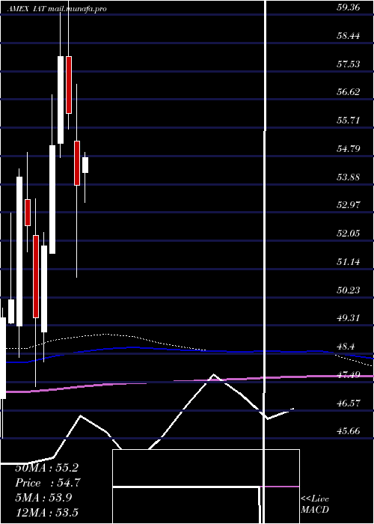
Task: Select the 58.44 price axis label
Action: click(349, 35)
